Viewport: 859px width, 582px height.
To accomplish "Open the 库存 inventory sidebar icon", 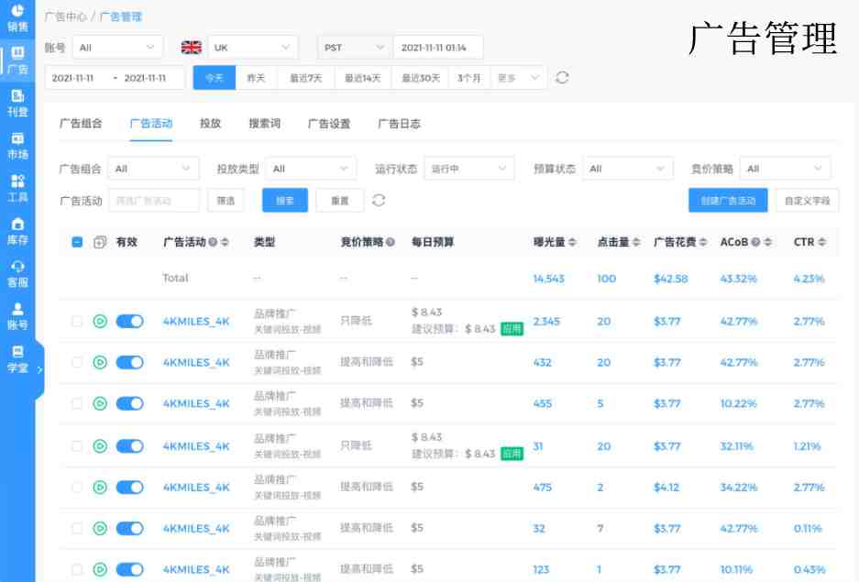I will pyautogui.click(x=17, y=231).
